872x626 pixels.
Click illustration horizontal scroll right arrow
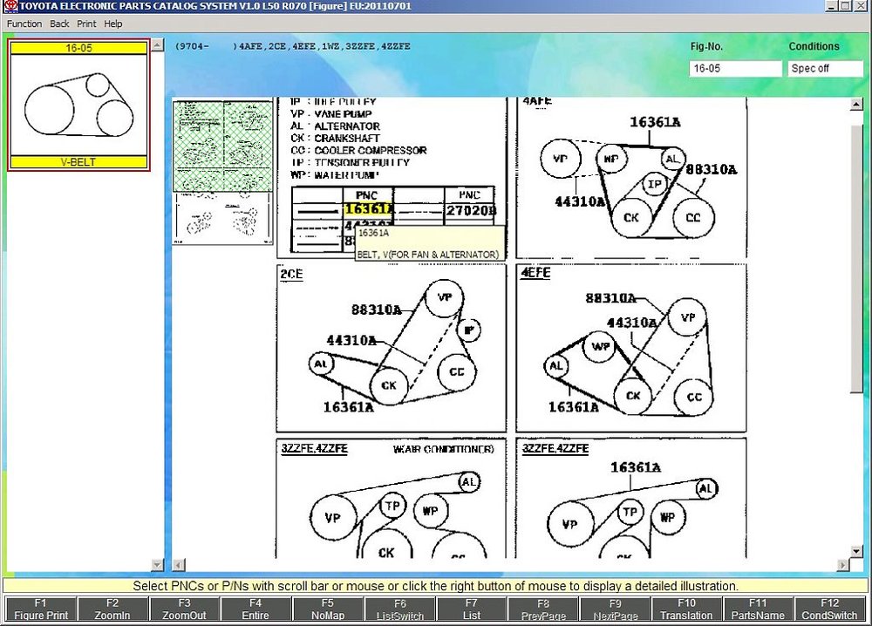[843, 565]
